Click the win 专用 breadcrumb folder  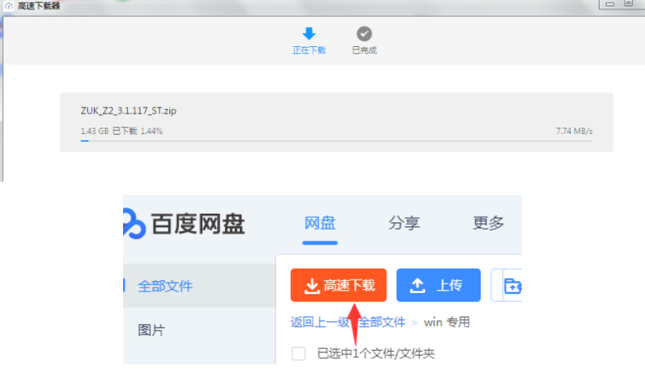tap(447, 322)
